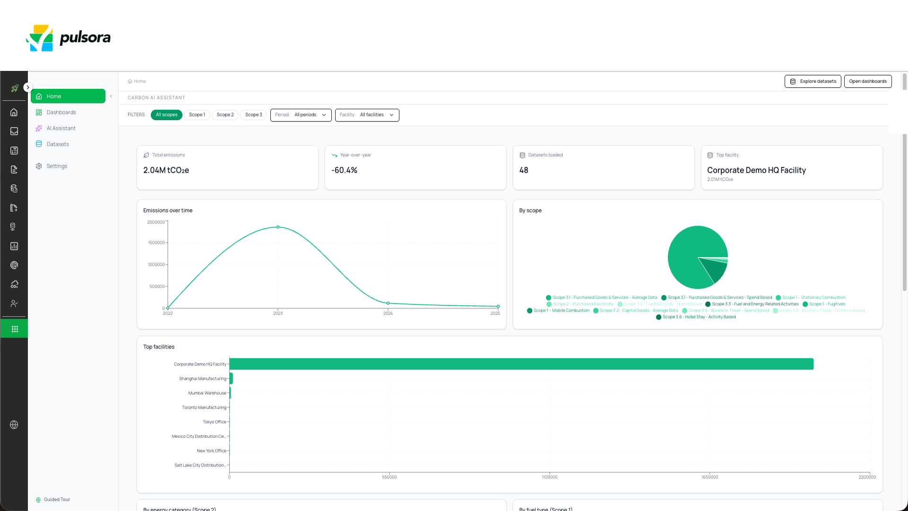Image resolution: width=908 pixels, height=511 pixels.
Task: Click the Explore datasets button
Action: click(x=813, y=81)
